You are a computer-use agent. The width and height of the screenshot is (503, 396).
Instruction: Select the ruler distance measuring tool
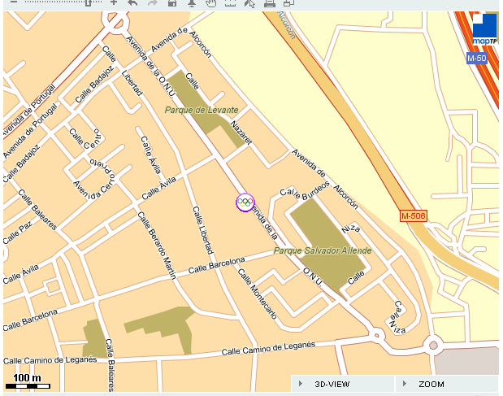coord(230,2)
